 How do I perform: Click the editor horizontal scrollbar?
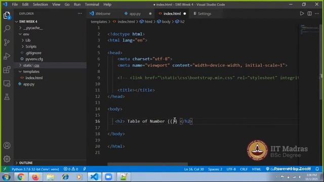pyautogui.click(x=147, y=164)
